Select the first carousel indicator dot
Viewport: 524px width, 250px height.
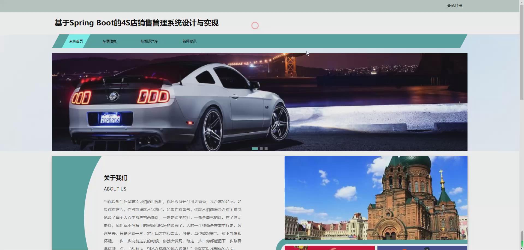click(x=255, y=149)
